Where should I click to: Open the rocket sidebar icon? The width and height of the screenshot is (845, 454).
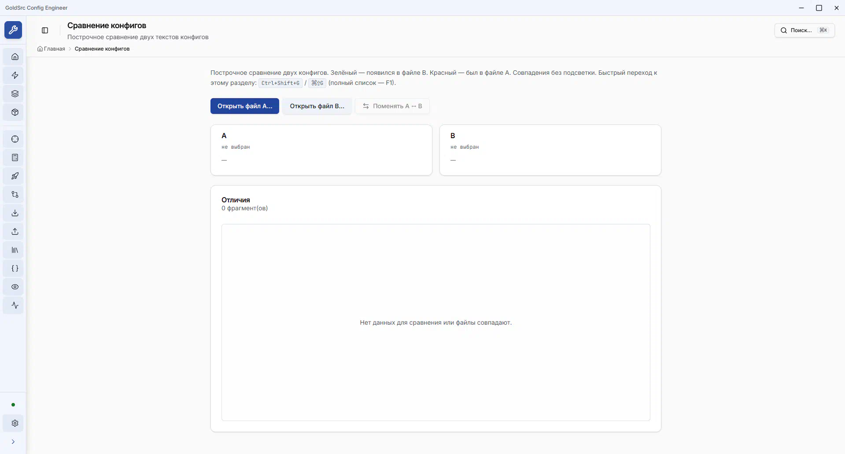click(15, 176)
